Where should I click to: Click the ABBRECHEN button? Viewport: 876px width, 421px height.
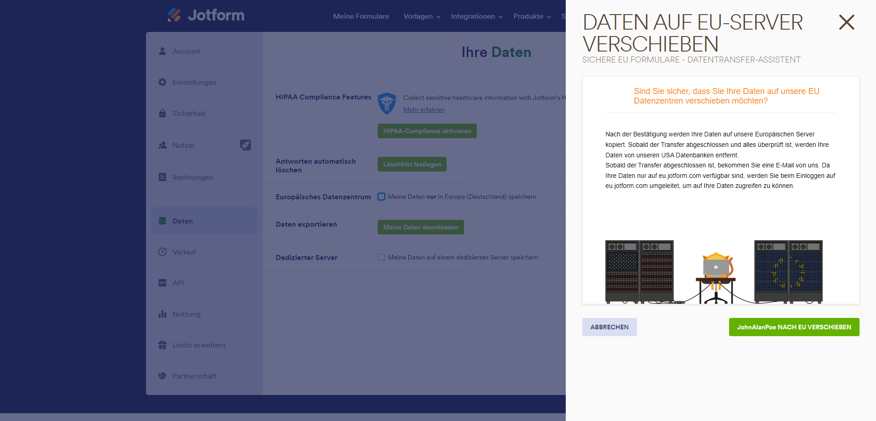610,327
